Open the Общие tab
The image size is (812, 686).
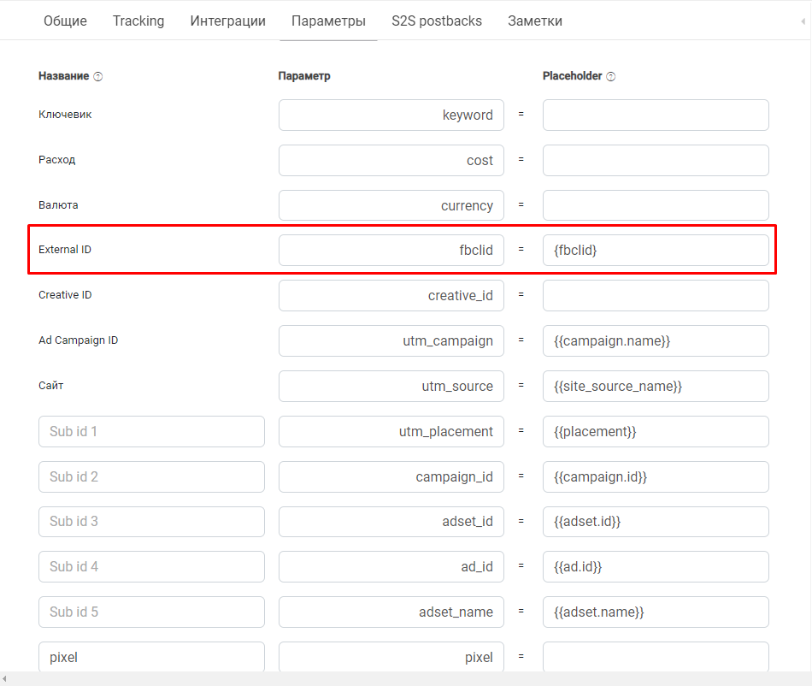click(65, 21)
